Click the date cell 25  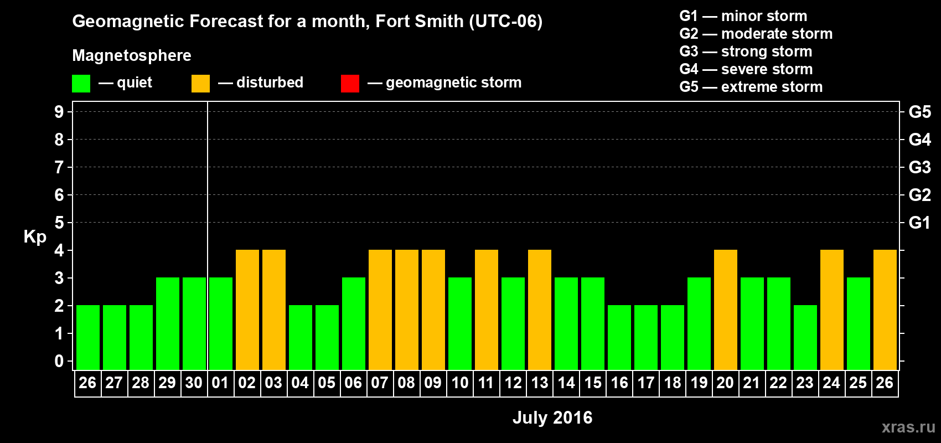pos(858,383)
